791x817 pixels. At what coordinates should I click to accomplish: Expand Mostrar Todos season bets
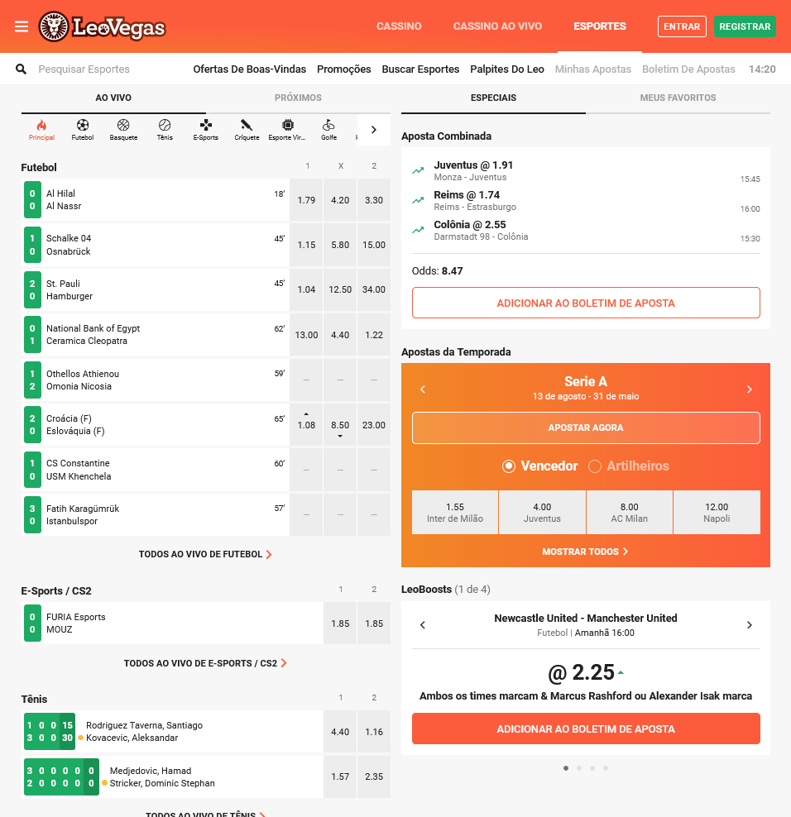tap(585, 552)
